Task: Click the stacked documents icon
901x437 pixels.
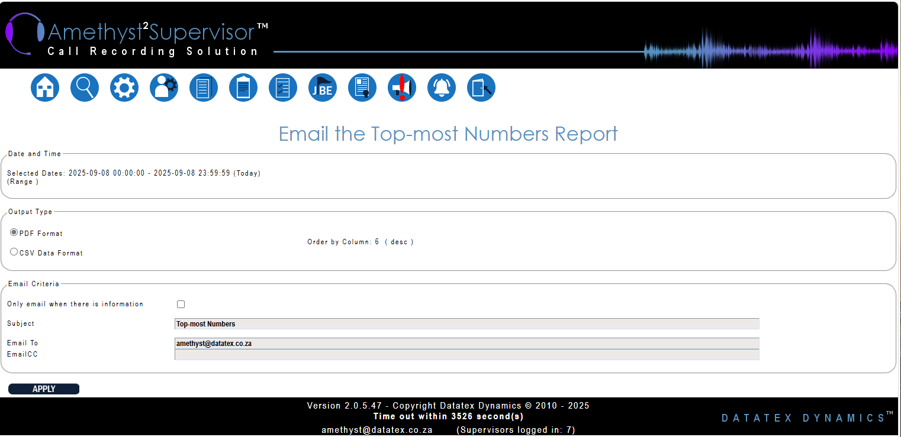Action: click(204, 88)
